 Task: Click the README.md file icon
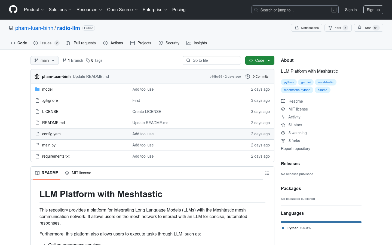point(37,123)
